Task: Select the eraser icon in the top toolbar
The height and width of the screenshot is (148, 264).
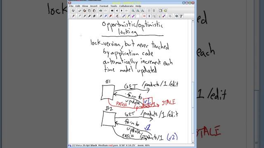Action: 80,11
